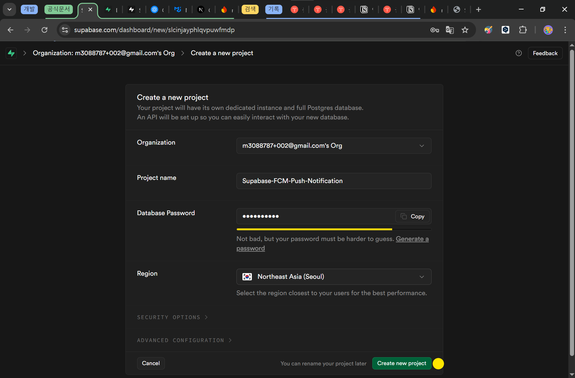Click the Feedback button
The width and height of the screenshot is (575, 378).
tap(545, 53)
